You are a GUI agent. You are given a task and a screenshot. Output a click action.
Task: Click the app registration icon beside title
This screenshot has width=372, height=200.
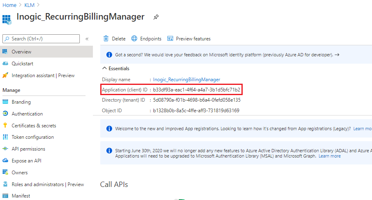coord(7,20)
